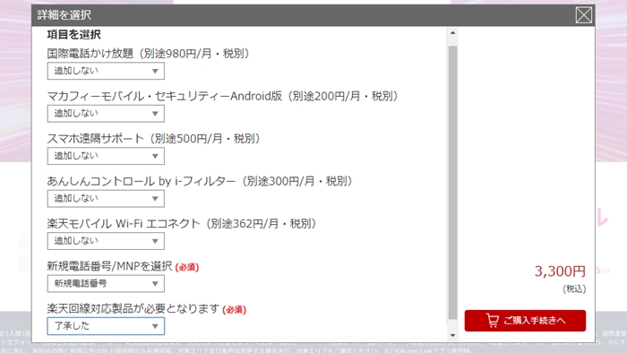Click the 新規電話番号/MNPを選択 label text
627x353 pixels.
(x=109, y=266)
